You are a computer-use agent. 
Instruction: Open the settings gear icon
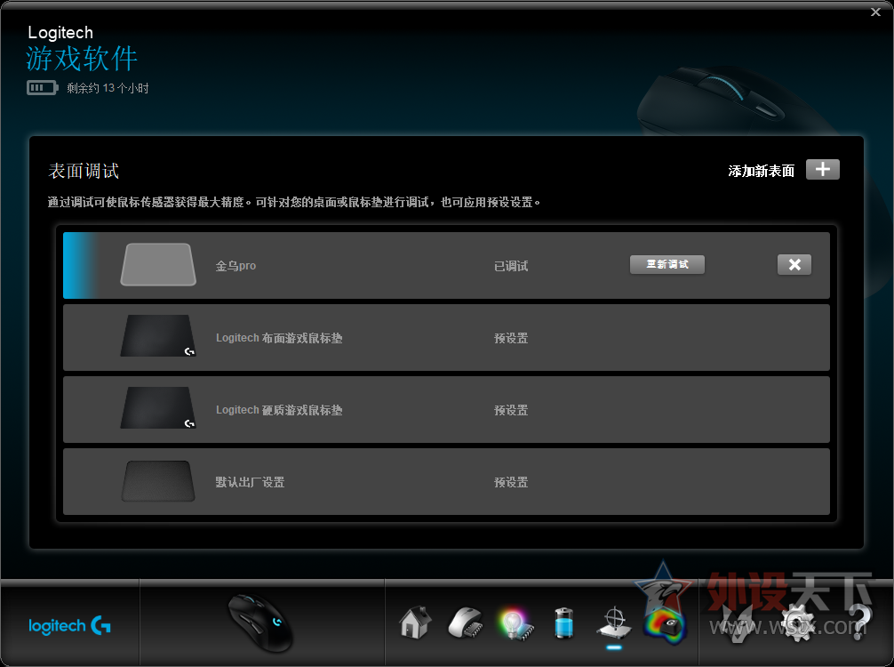(x=797, y=623)
